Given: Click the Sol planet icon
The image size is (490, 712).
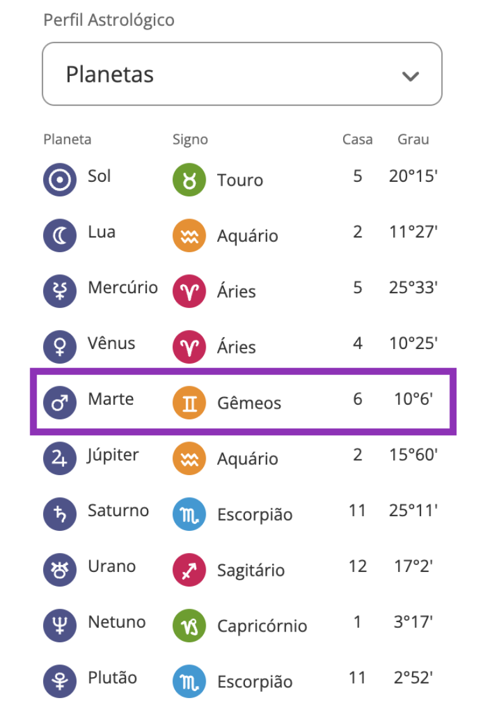Looking at the screenshot, I should pyautogui.click(x=59, y=180).
